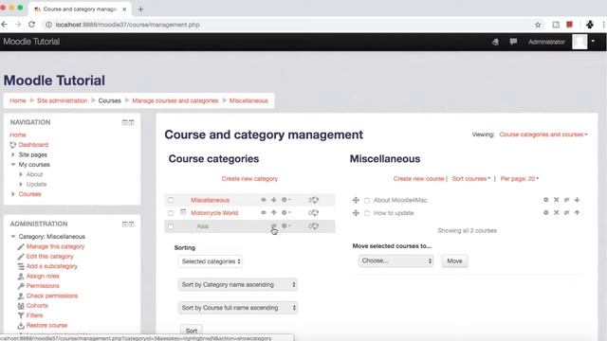This screenshot has width=607, height=341.
Task: Collapse the Administration block
Action: tap(124, 224)
